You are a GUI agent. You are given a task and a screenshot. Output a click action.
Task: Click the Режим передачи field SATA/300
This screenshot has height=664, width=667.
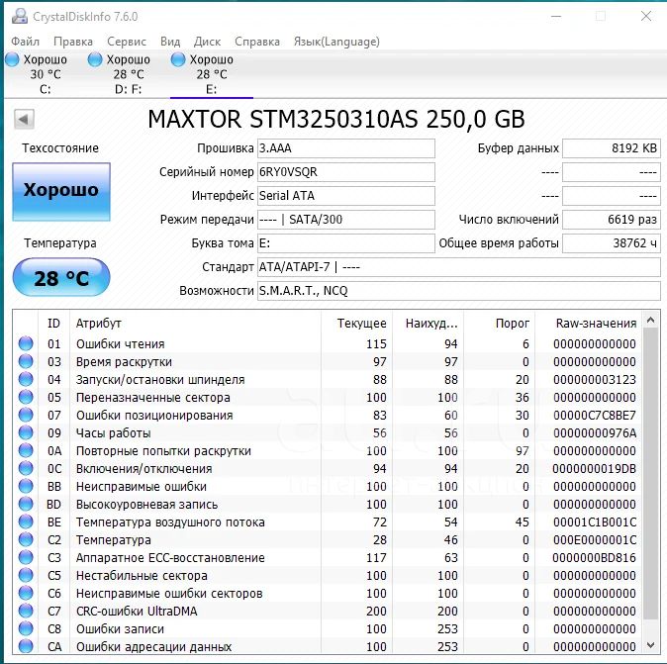click(346, 220)
